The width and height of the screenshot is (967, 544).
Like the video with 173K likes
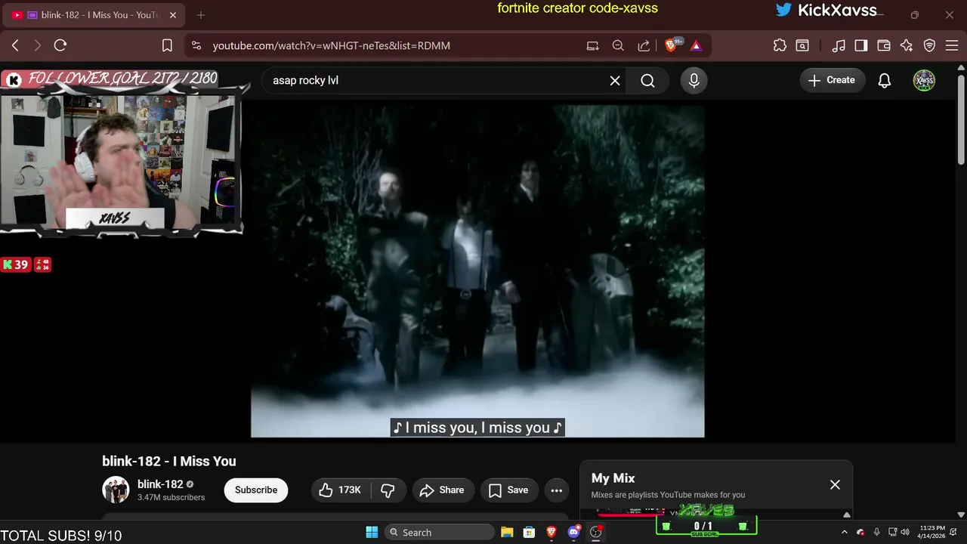[340, 490]
